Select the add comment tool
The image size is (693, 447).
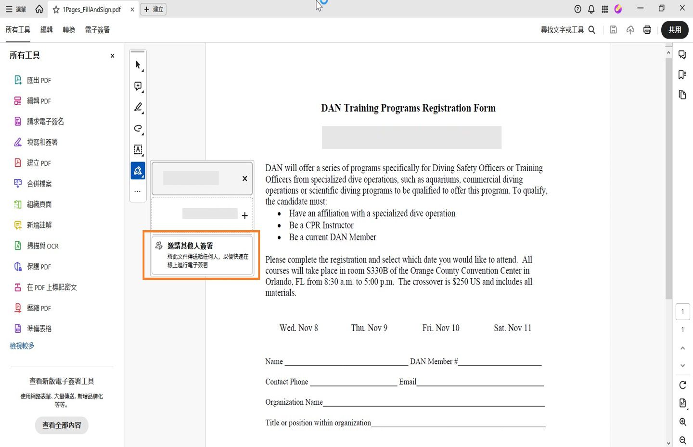pos(138,86)
